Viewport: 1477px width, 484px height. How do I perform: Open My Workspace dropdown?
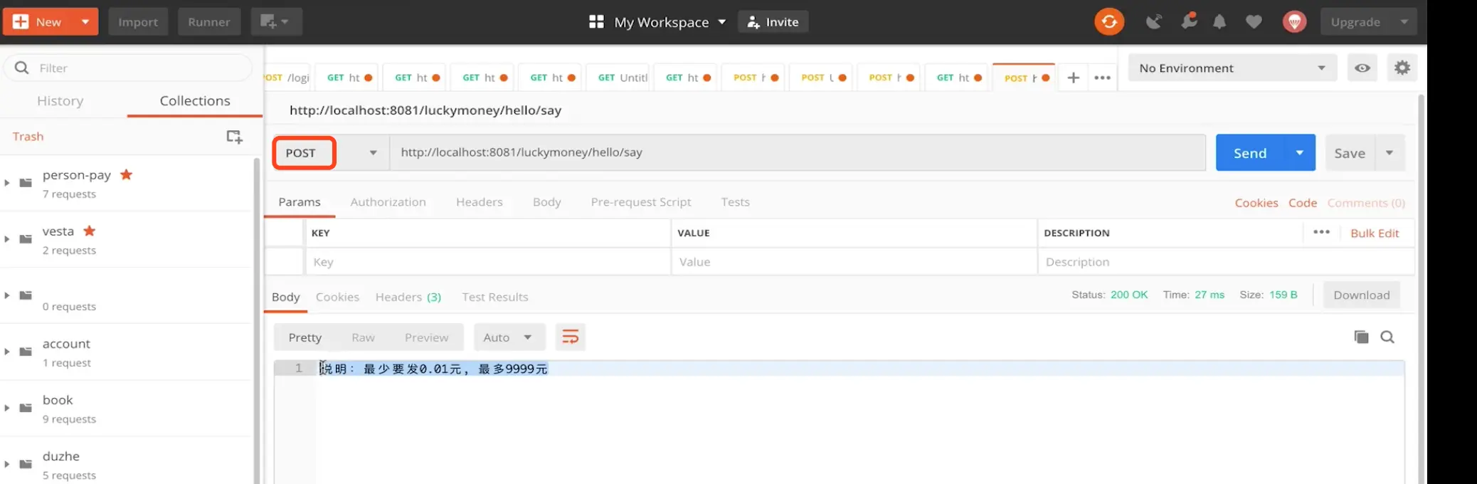[x=670, y=22]
